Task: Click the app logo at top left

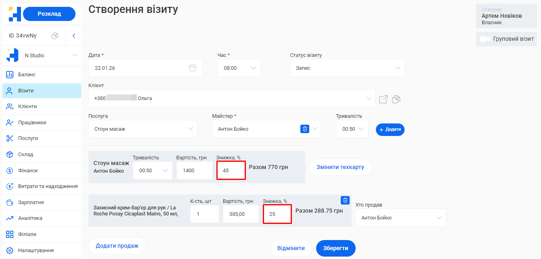Action: point(15,14)
